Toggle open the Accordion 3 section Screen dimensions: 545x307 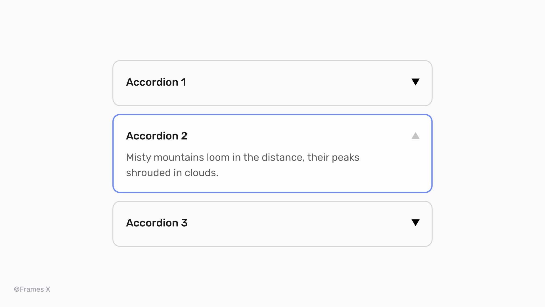pyautogui.click(x=272, y=223)
